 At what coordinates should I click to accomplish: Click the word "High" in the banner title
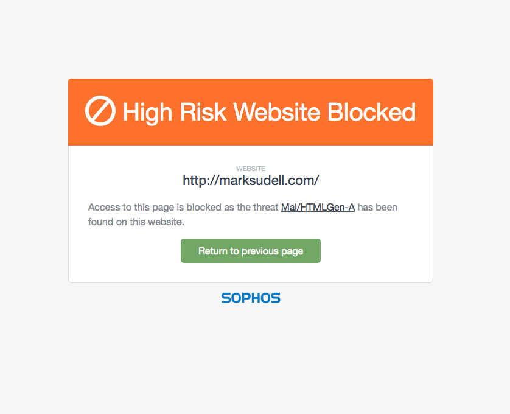[x=147, y=113]
